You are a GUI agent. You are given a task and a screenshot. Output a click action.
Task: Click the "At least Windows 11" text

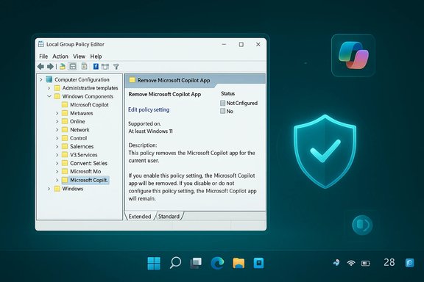pos(150,131)
